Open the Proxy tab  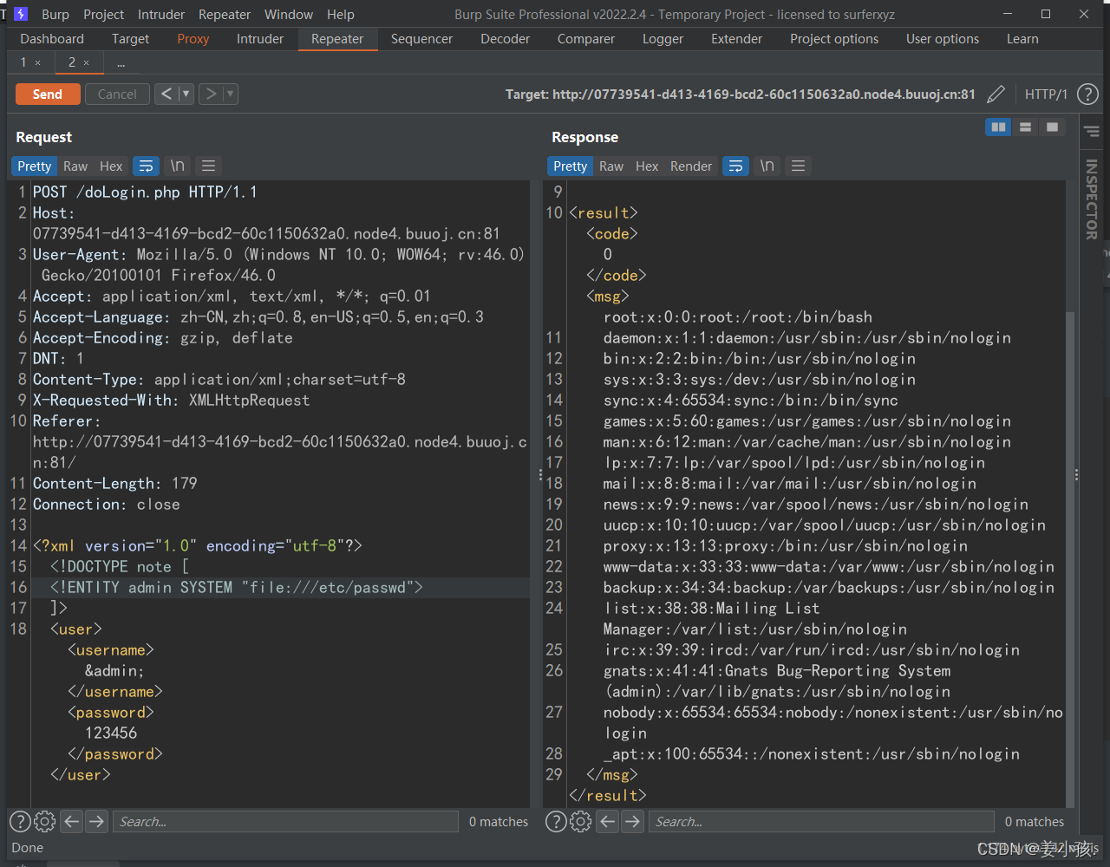(x=193, y=39)
